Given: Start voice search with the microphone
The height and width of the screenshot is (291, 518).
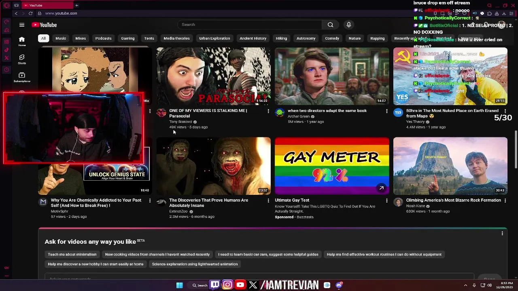Looking at the screenshot, I should (349, 25).
